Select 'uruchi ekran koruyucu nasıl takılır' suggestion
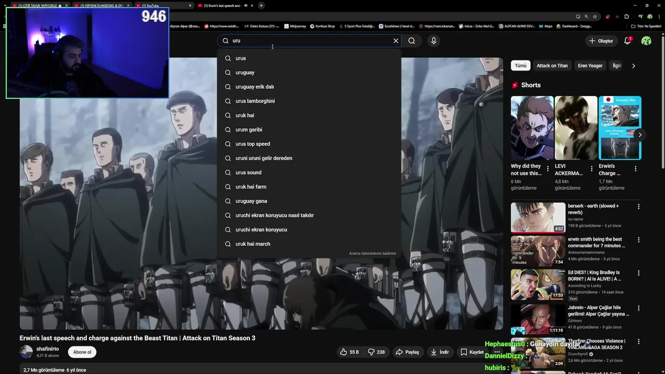 pos(309,215)
